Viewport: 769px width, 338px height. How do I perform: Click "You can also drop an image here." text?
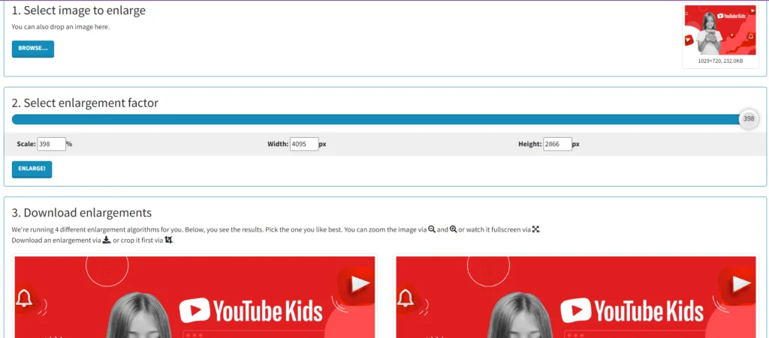coord(60,27)
